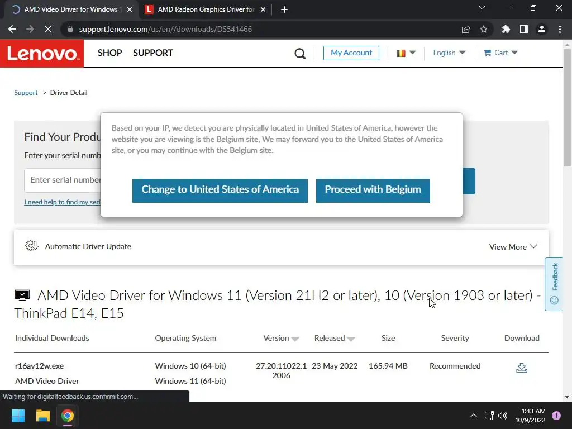Show hidden system tray icons

pos(474,416)
